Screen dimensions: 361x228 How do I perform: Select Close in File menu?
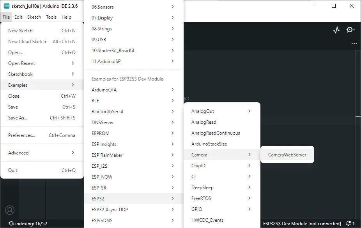(42, 96)
